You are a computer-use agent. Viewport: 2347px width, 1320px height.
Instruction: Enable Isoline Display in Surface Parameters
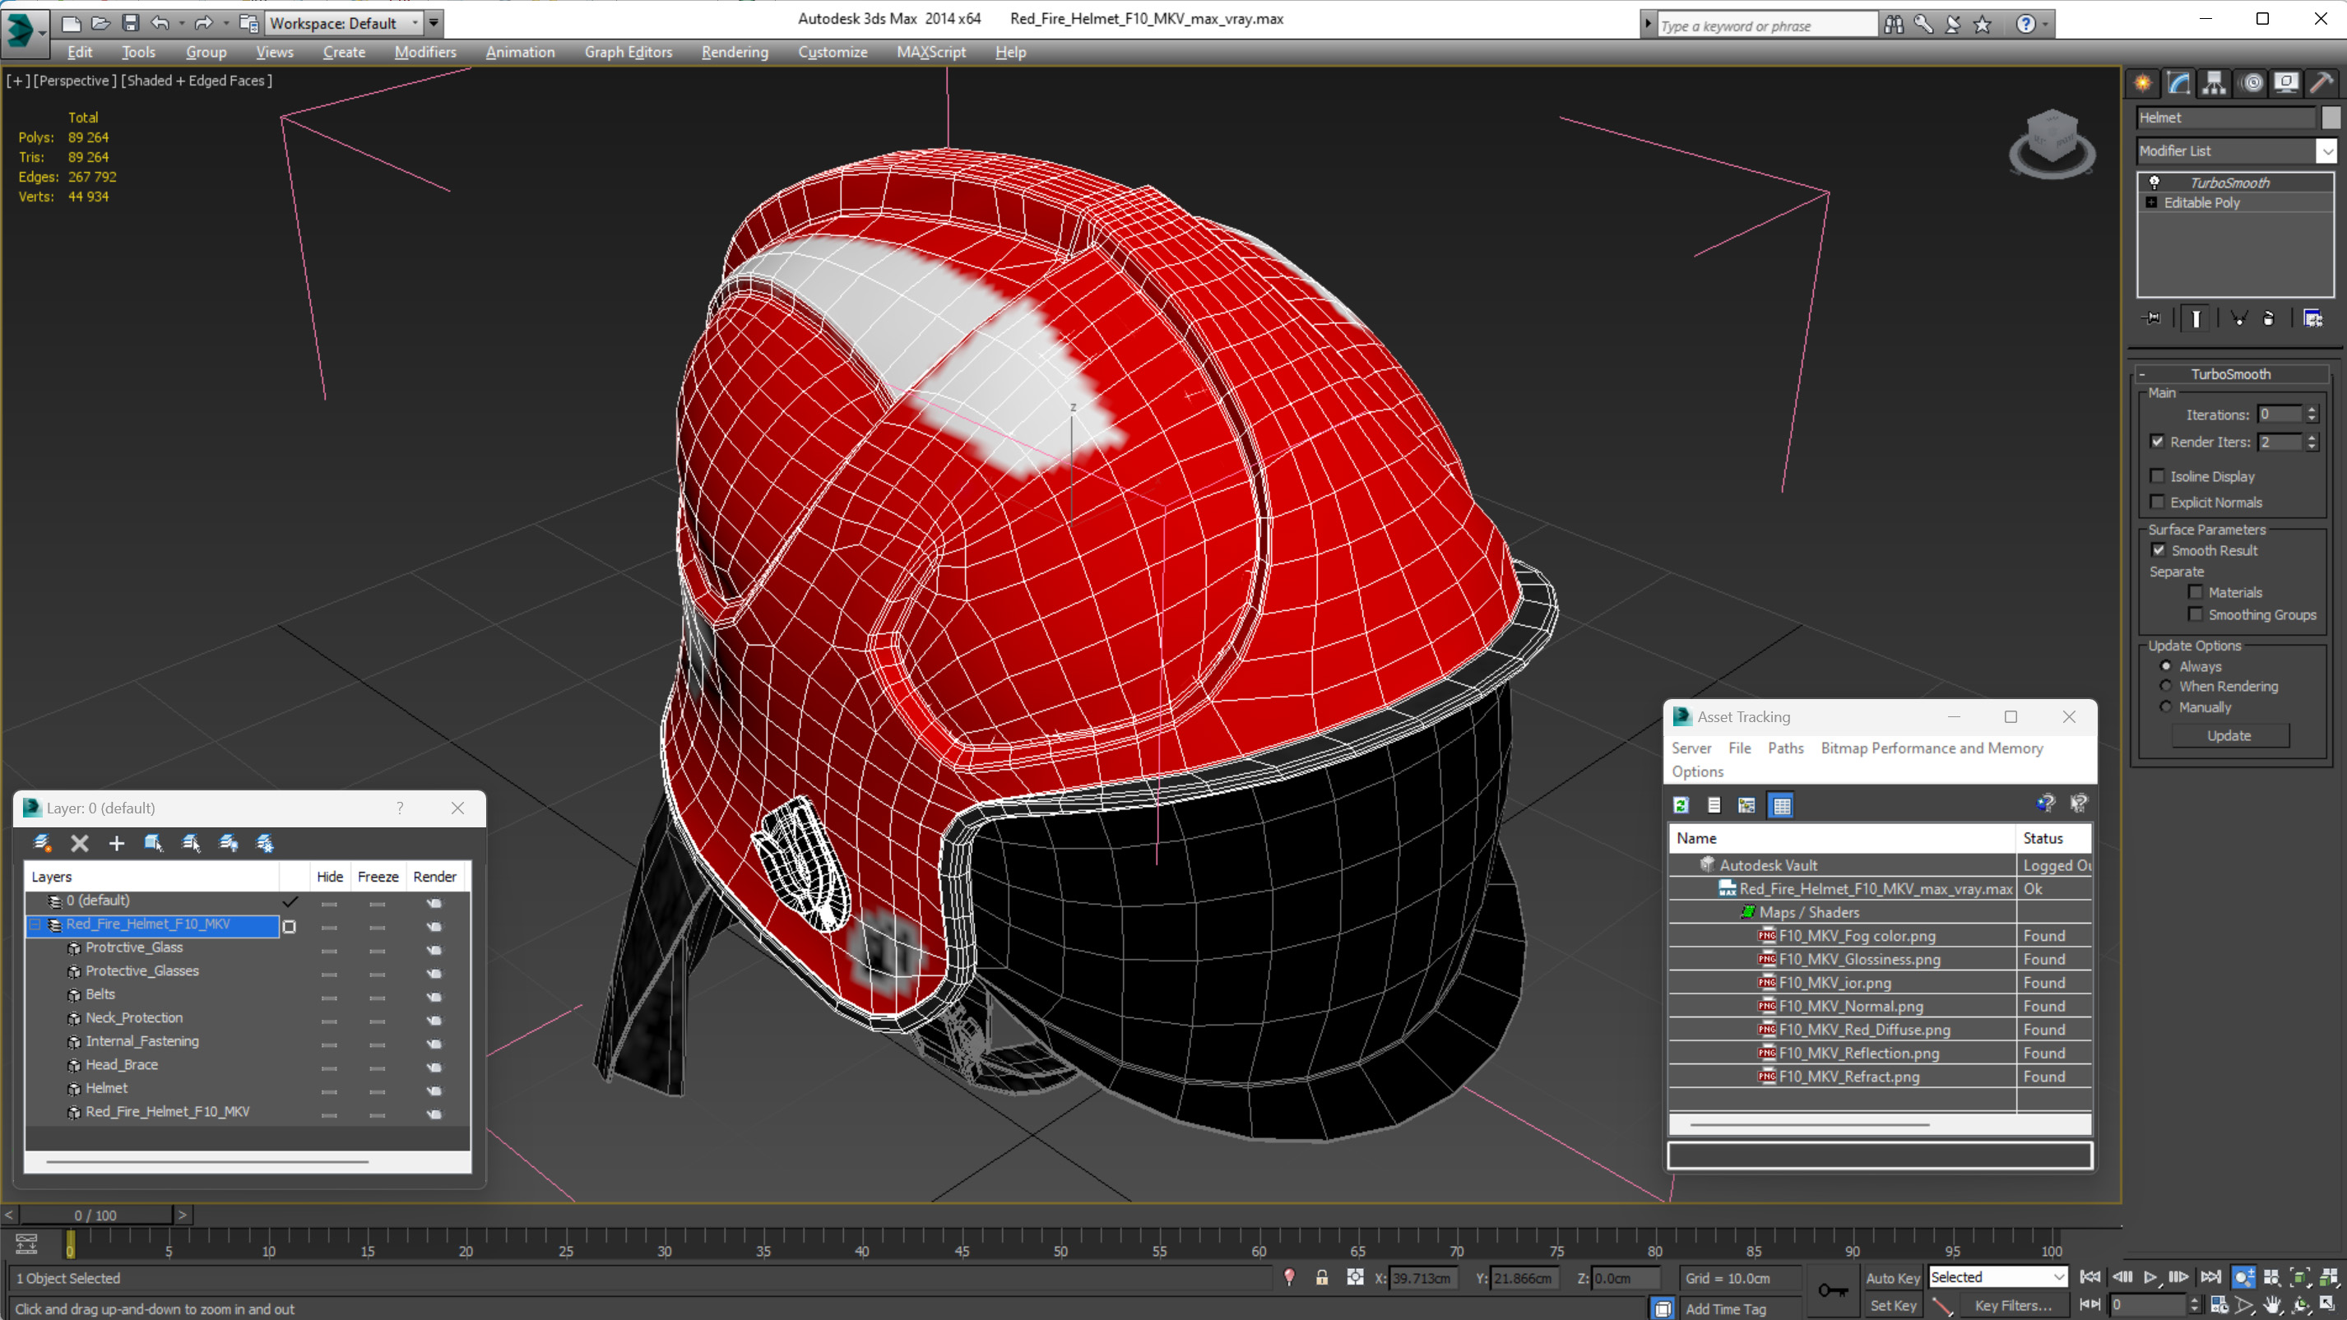[2159, 475]
